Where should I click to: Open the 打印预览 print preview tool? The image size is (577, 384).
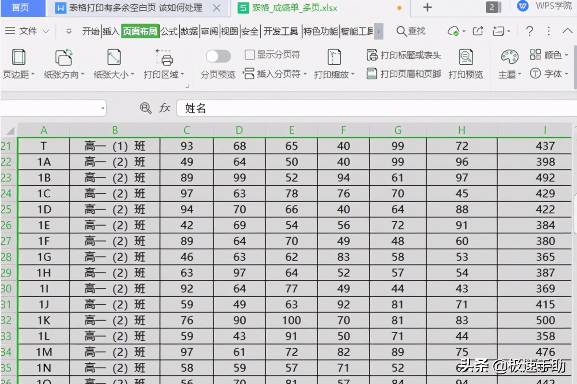click(465, 62)
